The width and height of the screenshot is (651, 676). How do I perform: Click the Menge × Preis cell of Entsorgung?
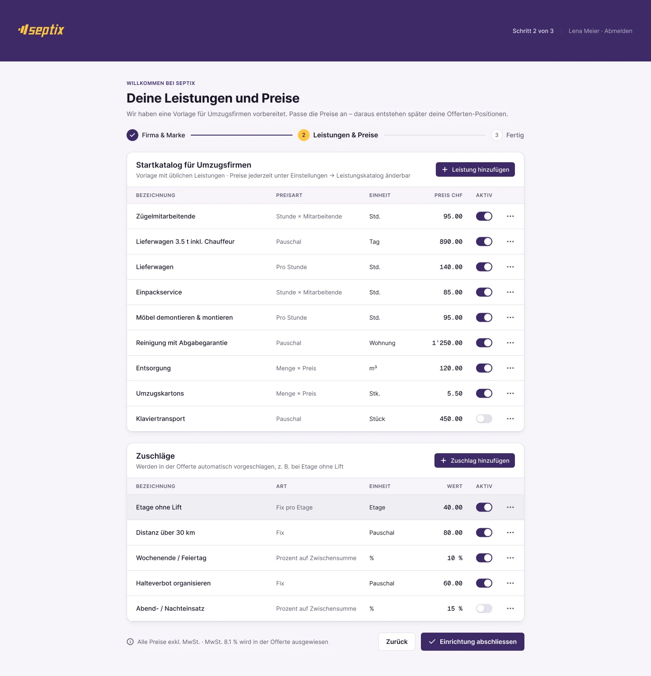coord(296,368)
